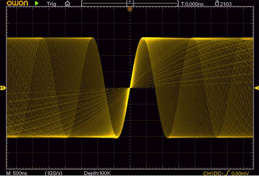Viewport: 259px width, 176px height.
Task: Click the memory position bar window marker
Action: point(130,3)
